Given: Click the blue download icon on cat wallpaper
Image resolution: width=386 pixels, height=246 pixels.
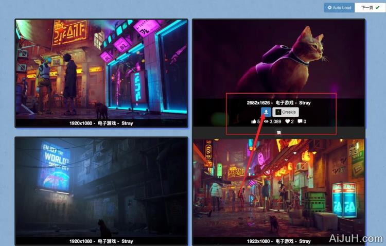Looking at the screenshot, I should [x=266, y=112].
